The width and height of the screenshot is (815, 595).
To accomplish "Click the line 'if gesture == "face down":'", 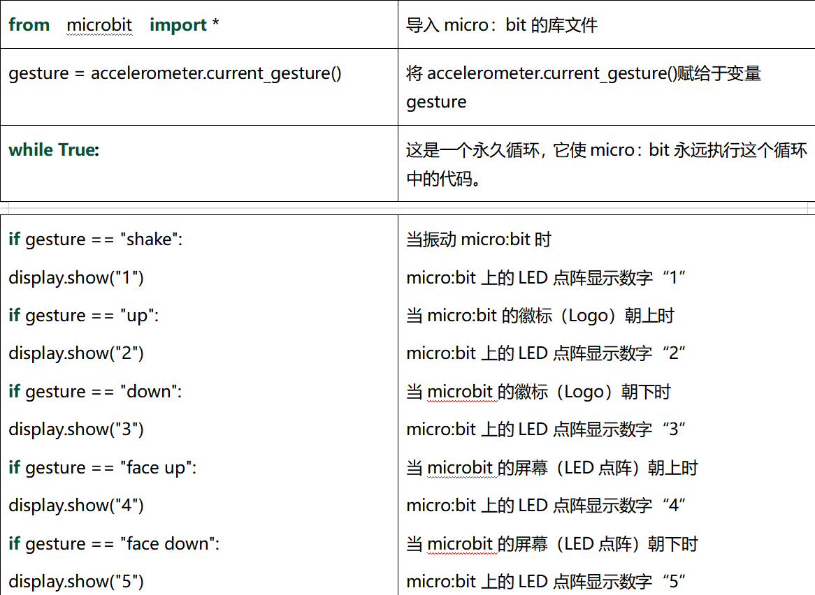I will pos(114,543).
